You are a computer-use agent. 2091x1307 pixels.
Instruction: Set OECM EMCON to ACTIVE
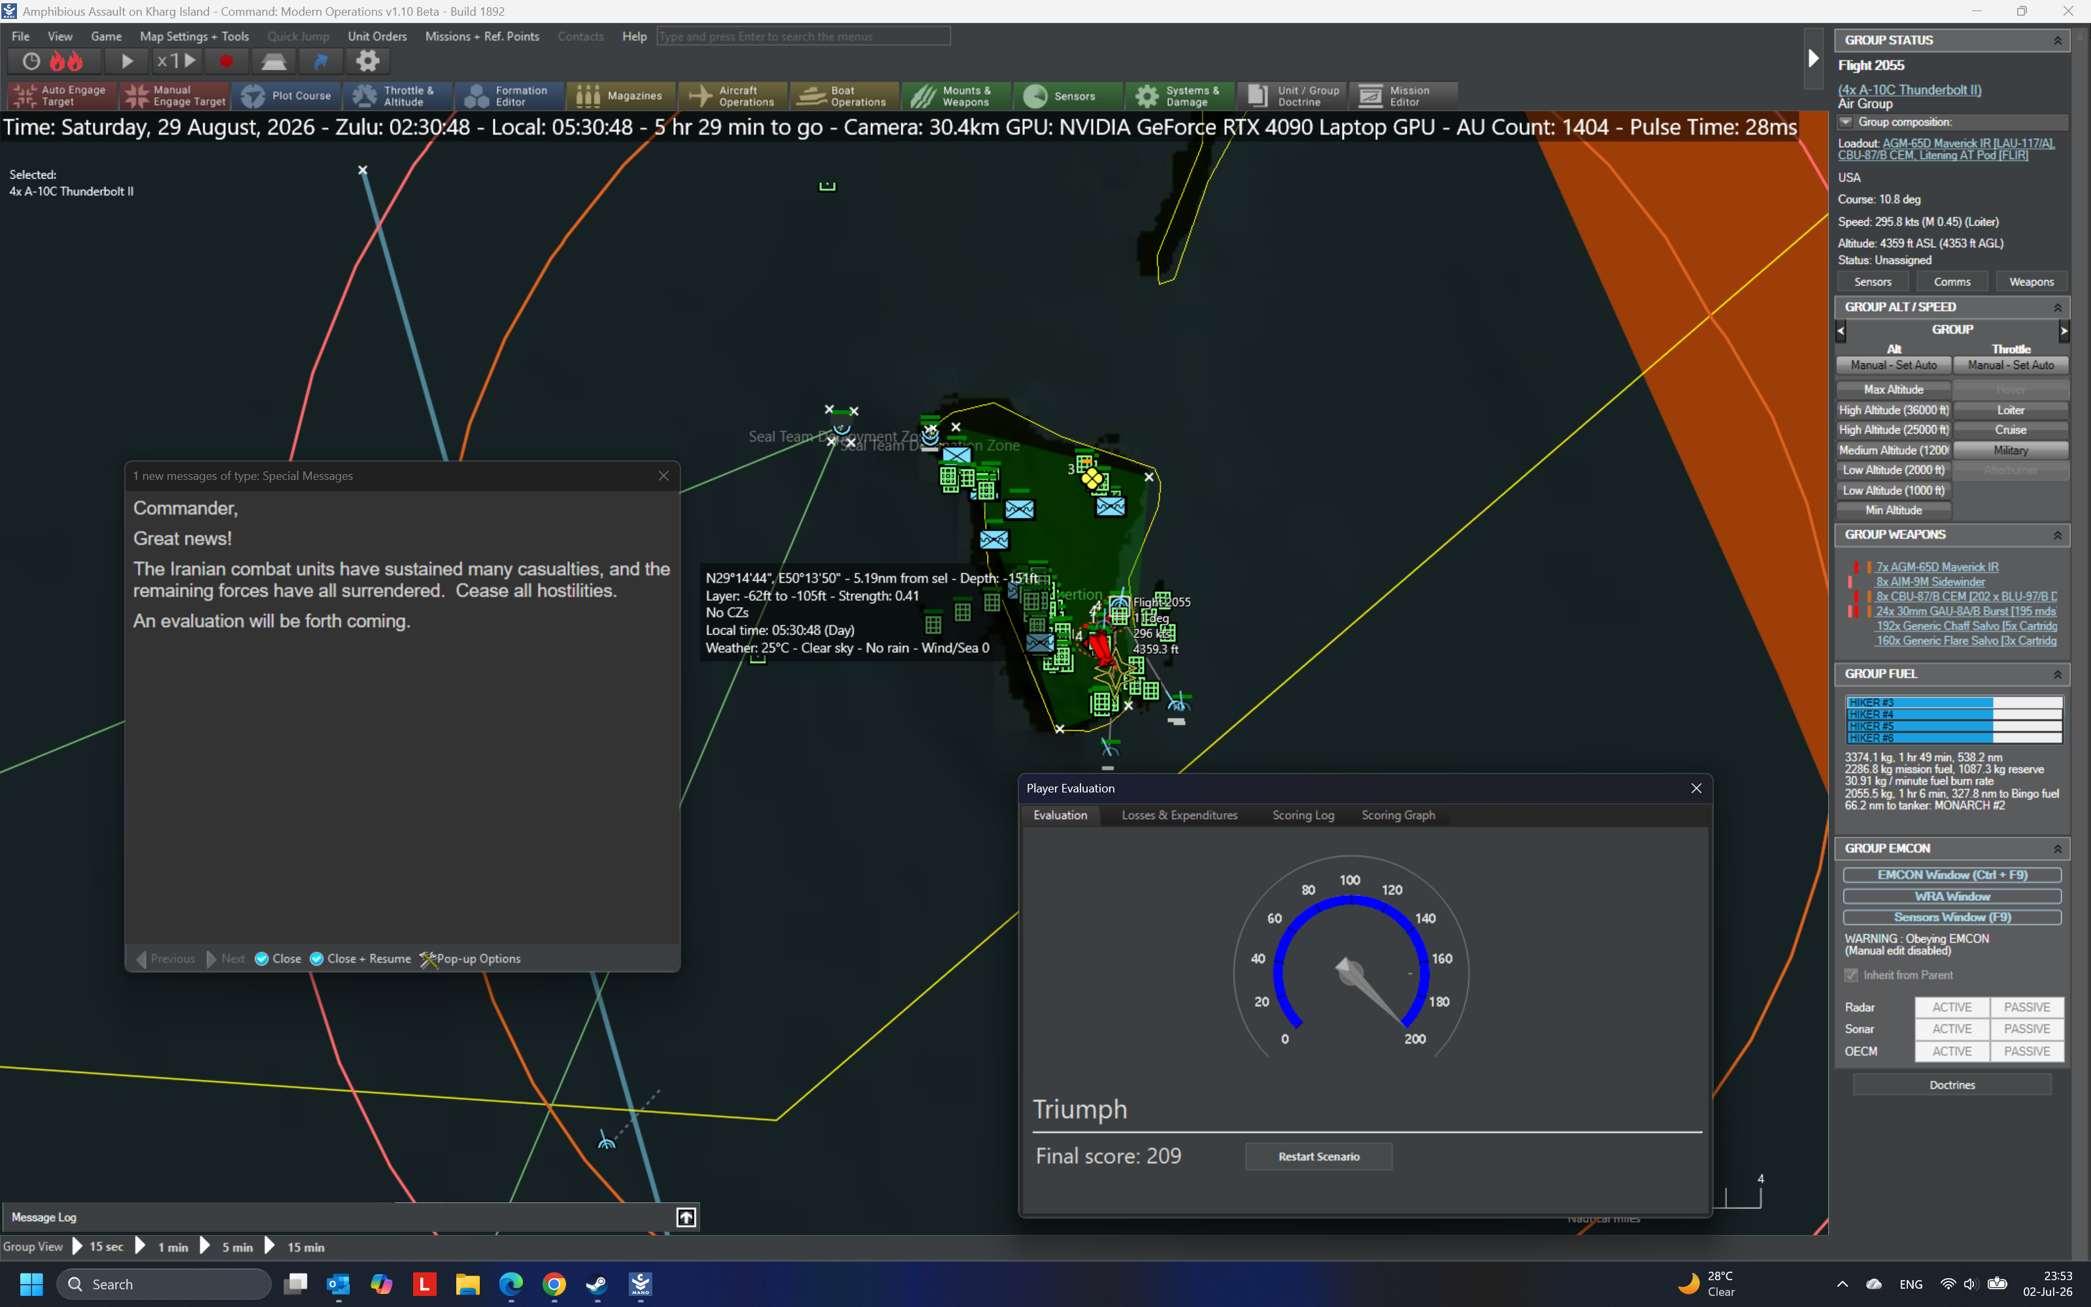click(x=1952, y=1051)
